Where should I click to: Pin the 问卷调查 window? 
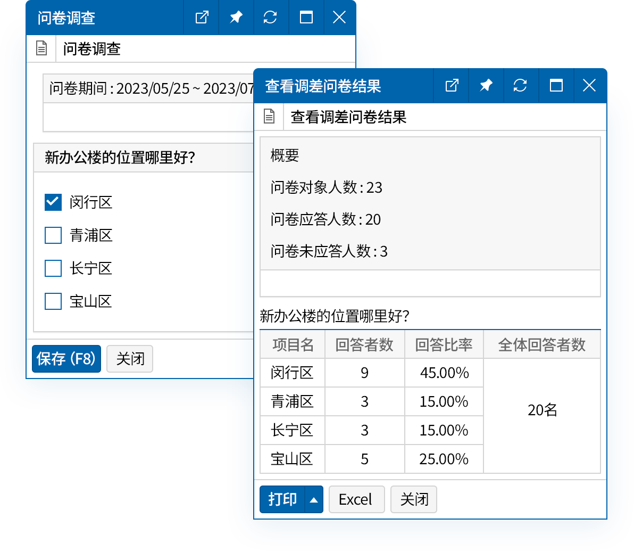tap(236, 18)
